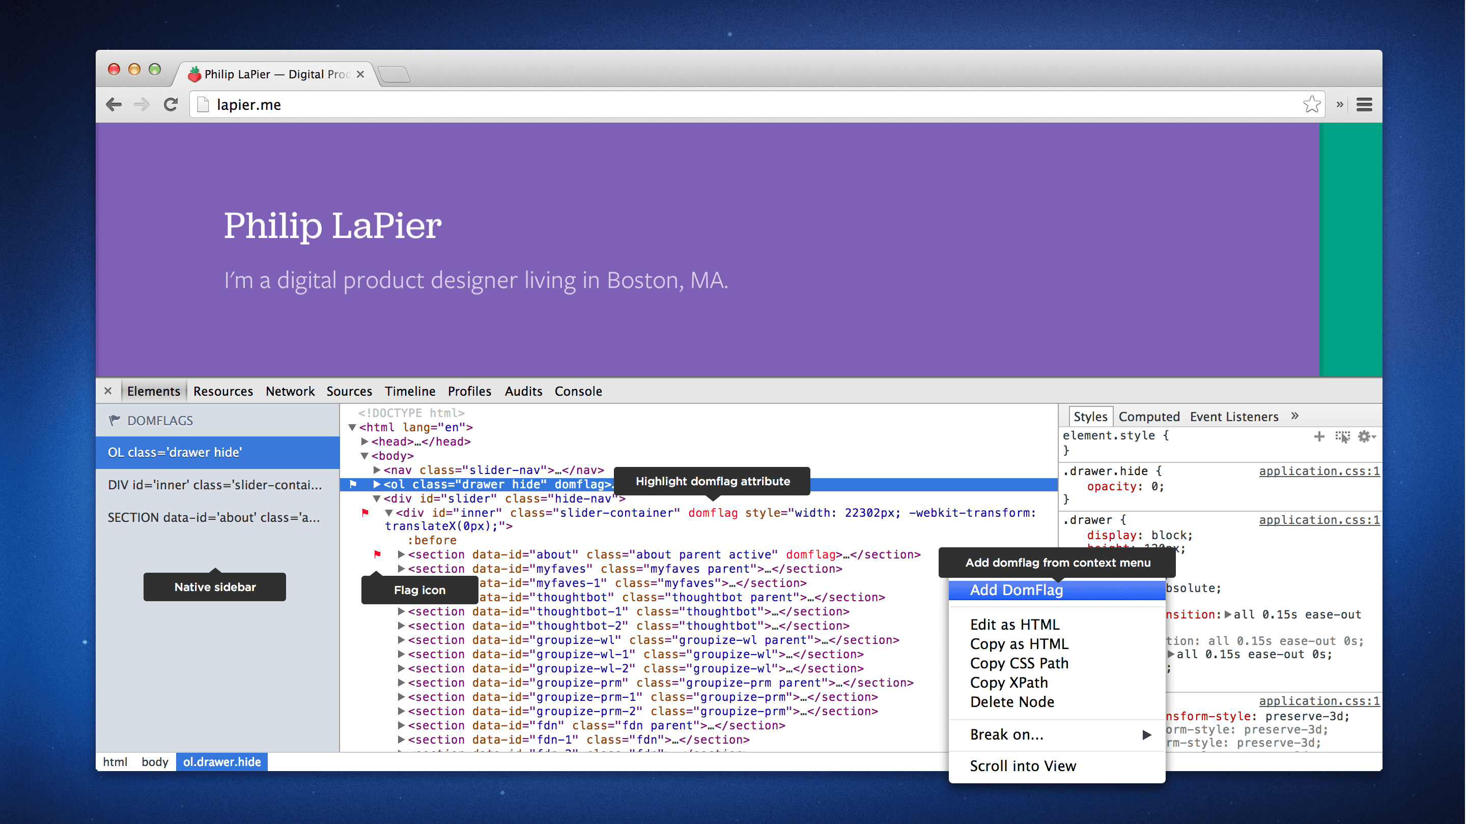The image size is (1466, 824).
Task: Switch to the Network tab
Action: (x=290, y=391)
